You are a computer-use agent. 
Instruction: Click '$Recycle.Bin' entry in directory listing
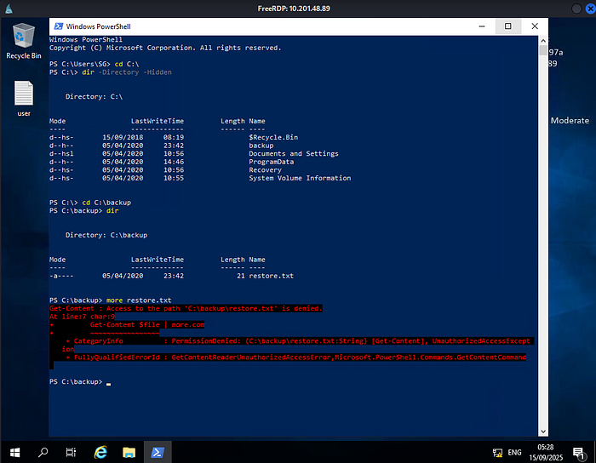click(273, 138)
